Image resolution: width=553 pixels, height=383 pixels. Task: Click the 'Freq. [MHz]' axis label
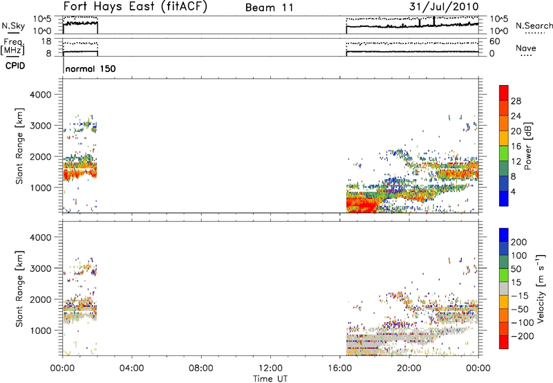pos(14,46)
